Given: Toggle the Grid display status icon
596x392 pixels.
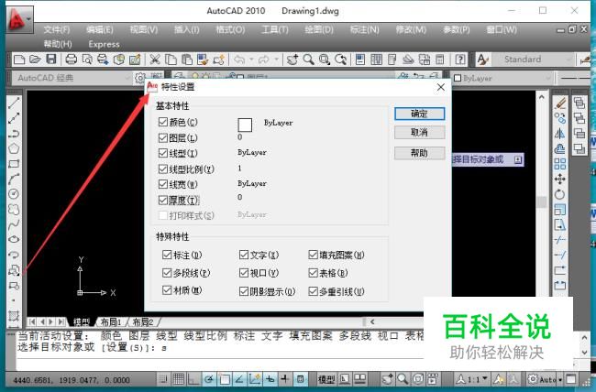Looking at the screenshot, I should tap(179, 378).
